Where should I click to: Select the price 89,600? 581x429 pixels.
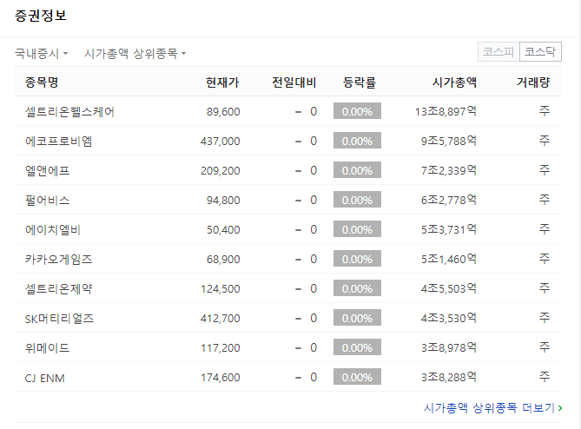(x=223, y=111)
